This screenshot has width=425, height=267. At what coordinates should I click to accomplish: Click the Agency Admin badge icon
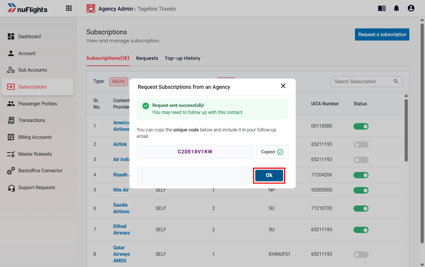point(91,9)
